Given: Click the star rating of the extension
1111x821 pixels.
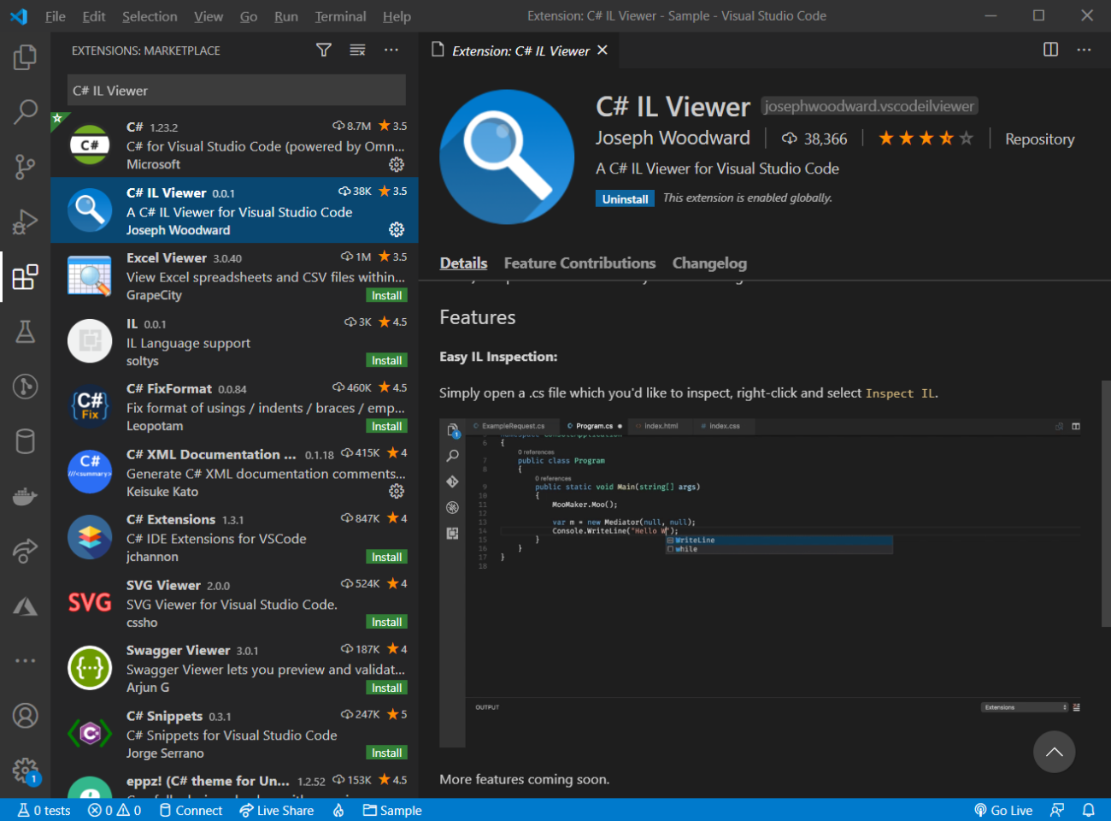Looking at the screenshot, I should pos(926,139).
